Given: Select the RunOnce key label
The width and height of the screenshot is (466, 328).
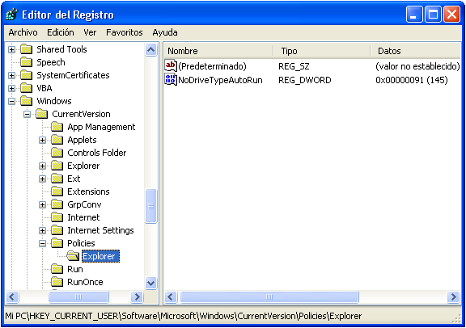Looking at the screenshot, I should [x=85, y=282].
